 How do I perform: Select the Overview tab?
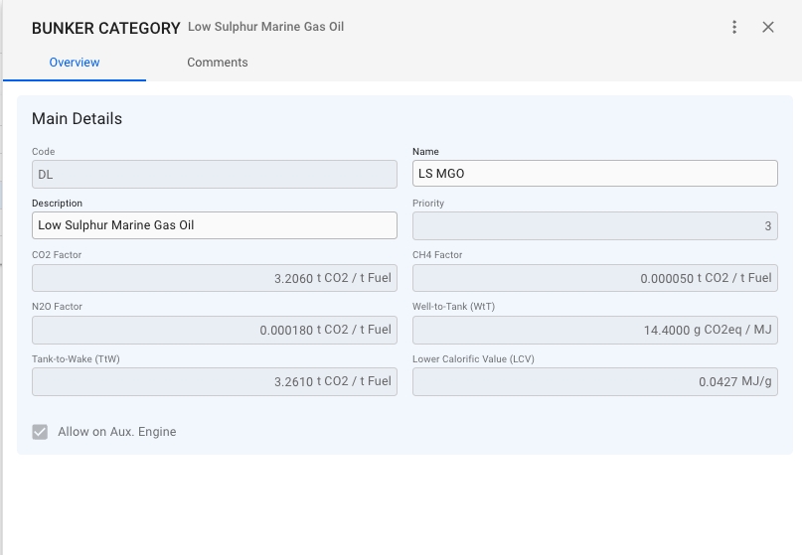click(75, 63)
